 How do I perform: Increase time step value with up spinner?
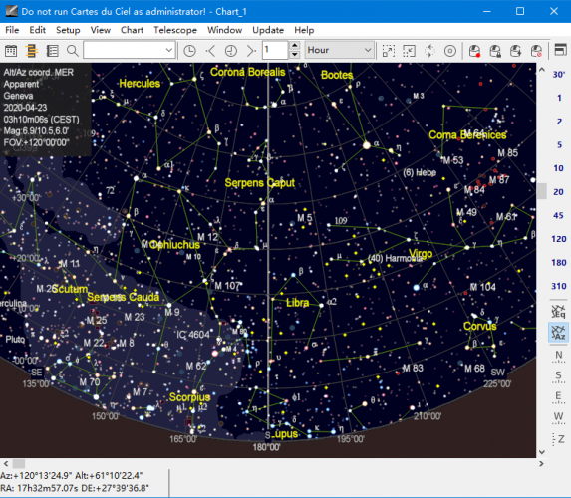point(294,46)
